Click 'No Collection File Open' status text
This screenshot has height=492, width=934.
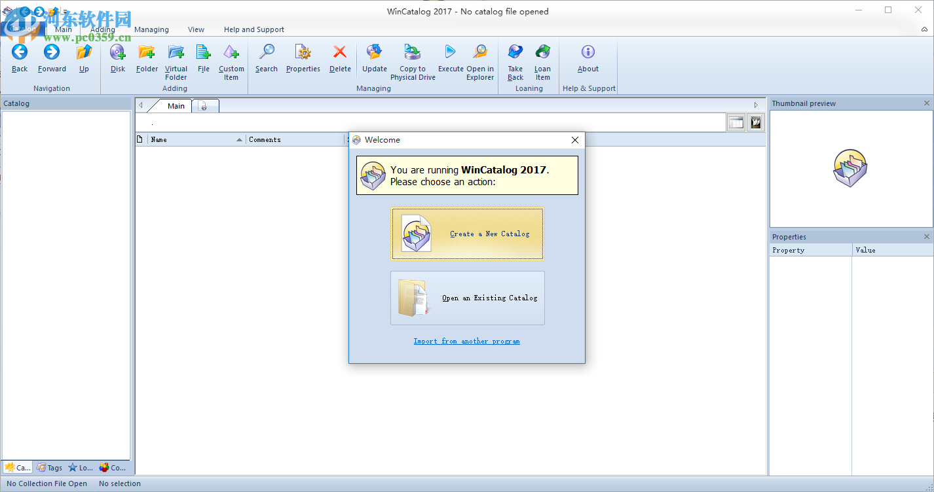point(47,484)
